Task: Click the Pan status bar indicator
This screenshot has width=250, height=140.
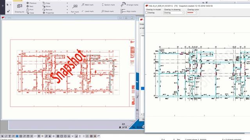Action: pos(179,139)
